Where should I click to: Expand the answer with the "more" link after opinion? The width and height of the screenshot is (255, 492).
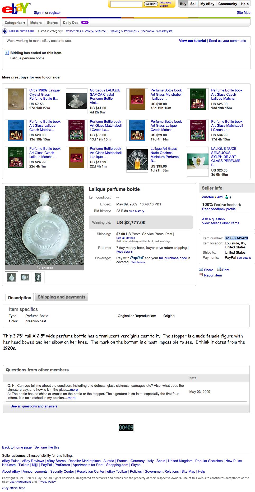tap(71, 398)
